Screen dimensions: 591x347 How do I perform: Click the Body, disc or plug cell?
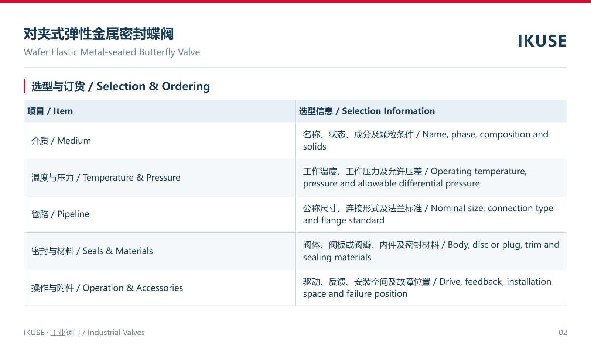pyautogui.click(x=431, y=251)
